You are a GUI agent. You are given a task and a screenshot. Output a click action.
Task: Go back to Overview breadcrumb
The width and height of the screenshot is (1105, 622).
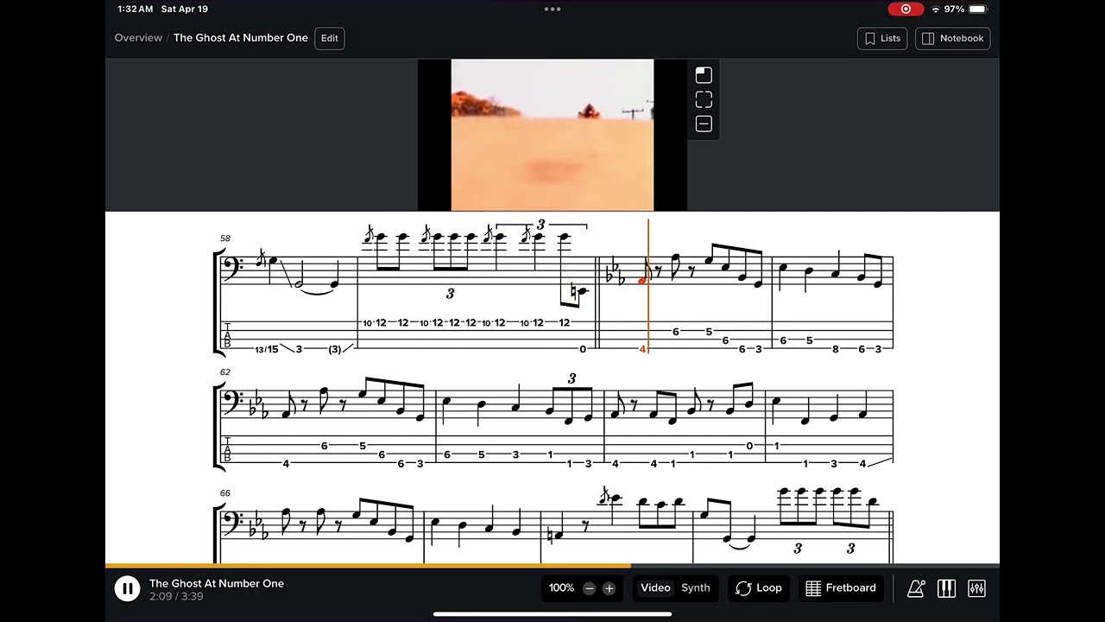tap(138, 38)
